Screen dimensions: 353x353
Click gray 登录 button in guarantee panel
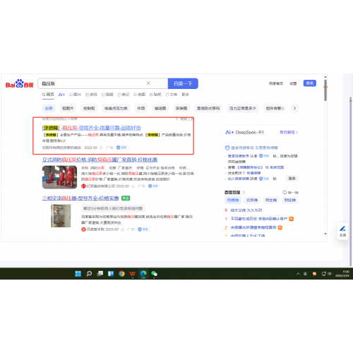point(292,179)
